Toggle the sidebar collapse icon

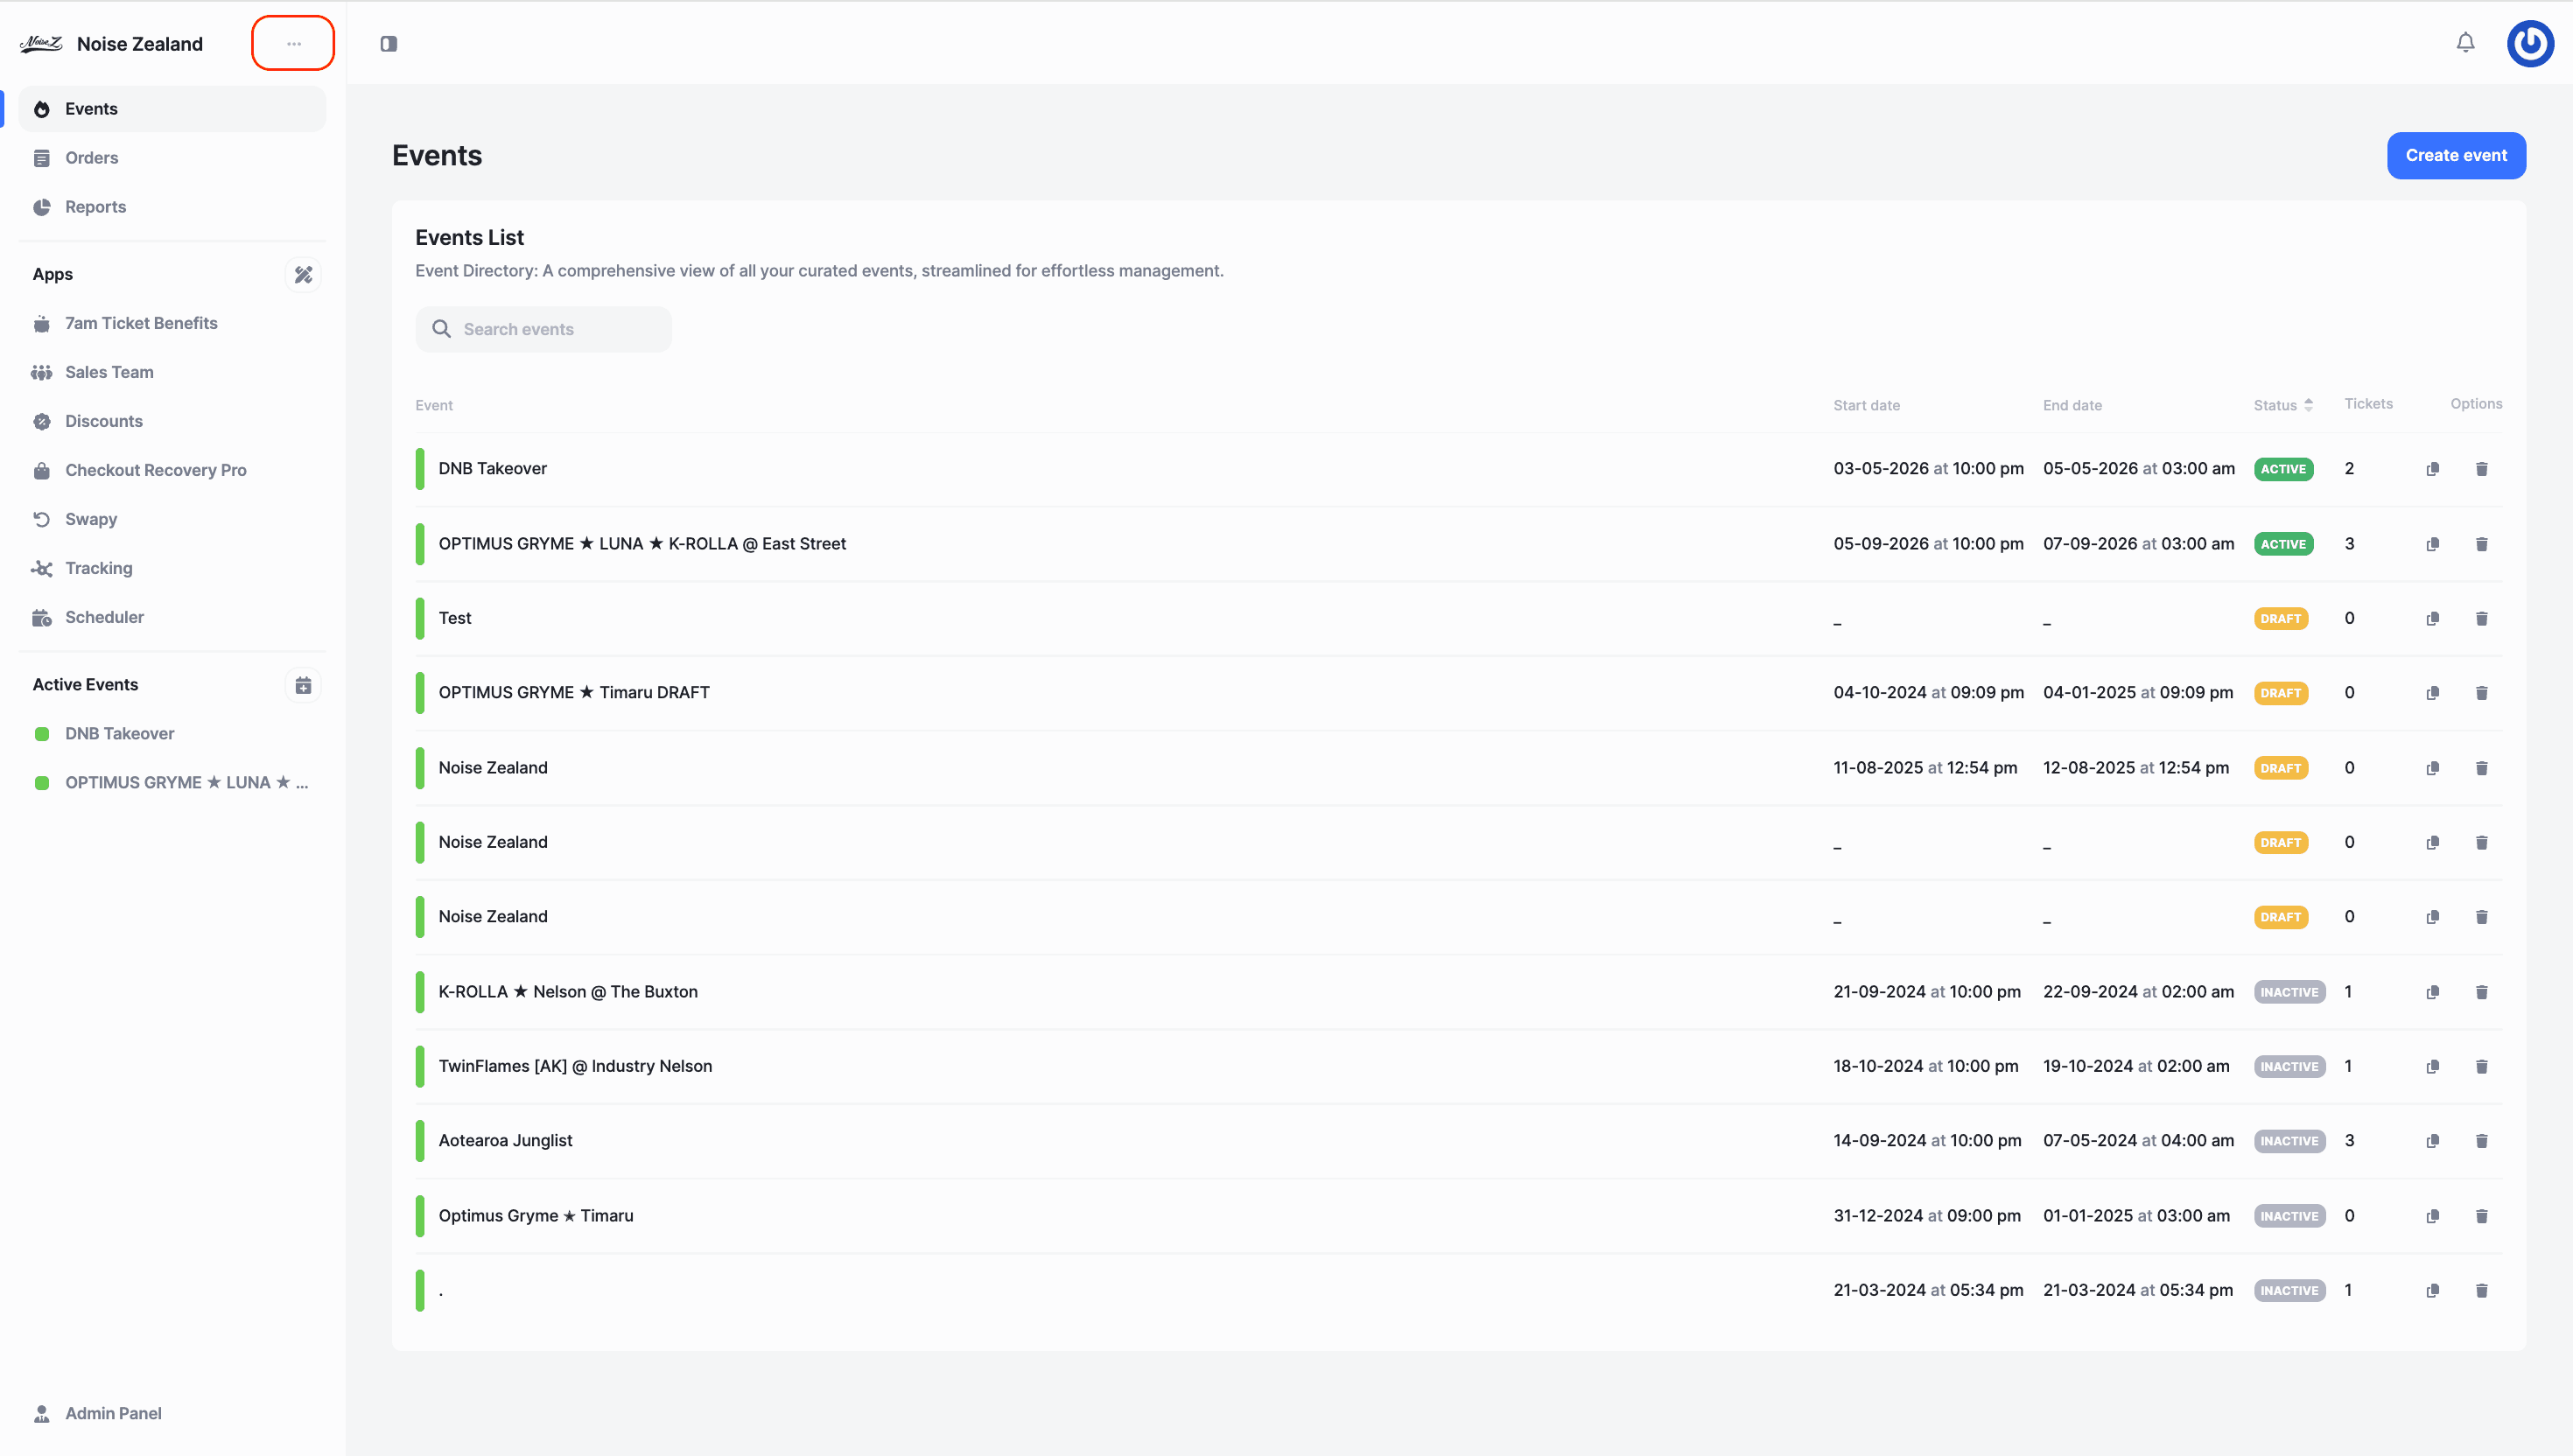tap(389, 44)
